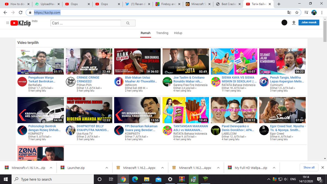Image resolution: width=327 pixels, height=184 pixels.
Task: Select the Rumah tab
Action: tap(146, 33)
